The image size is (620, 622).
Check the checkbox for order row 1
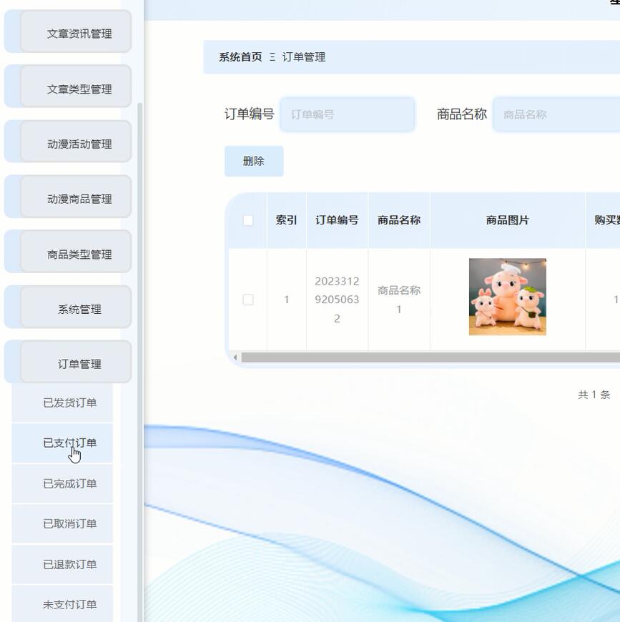click(248, 300)
